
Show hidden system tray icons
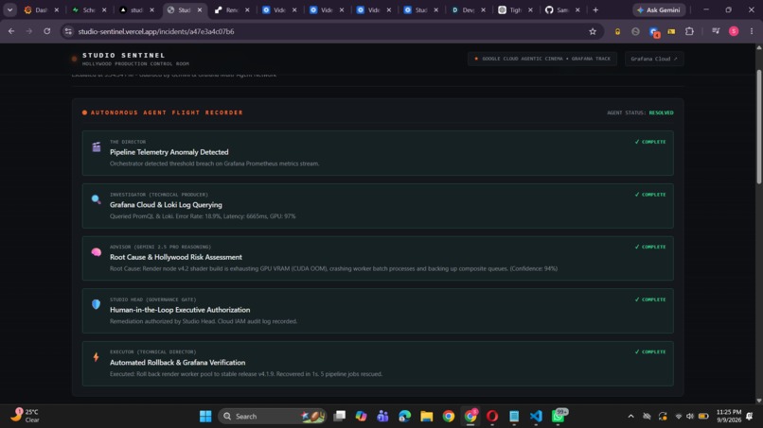(x=630, y=417)
